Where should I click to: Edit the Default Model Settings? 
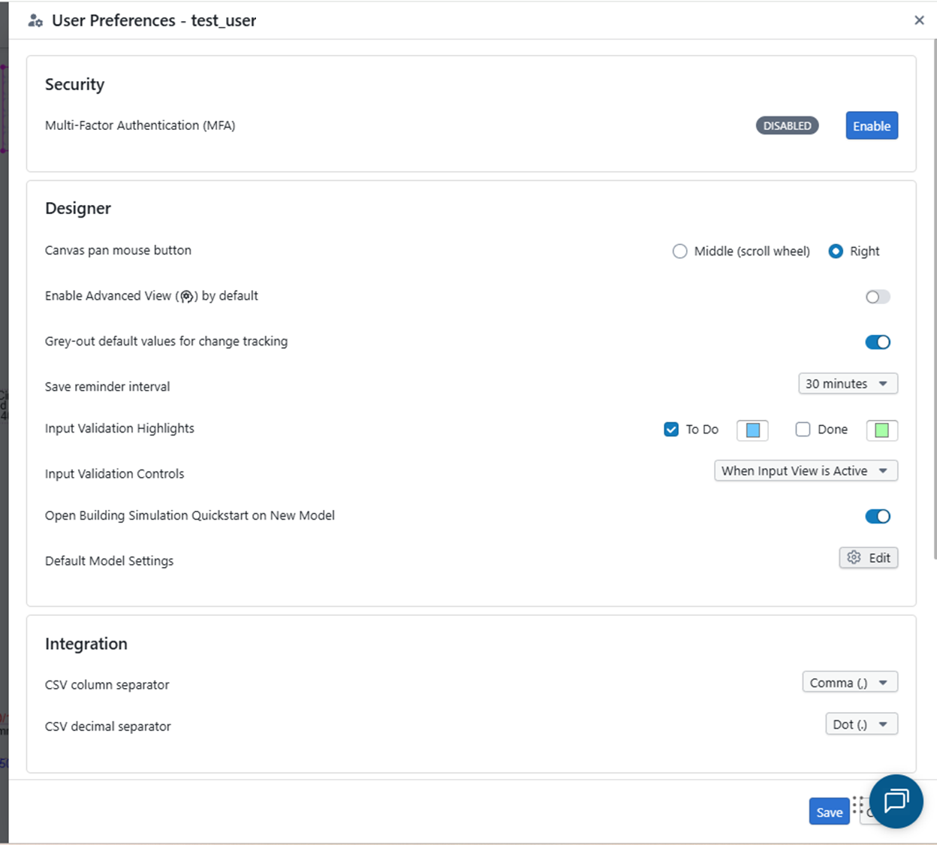(869, 558)
